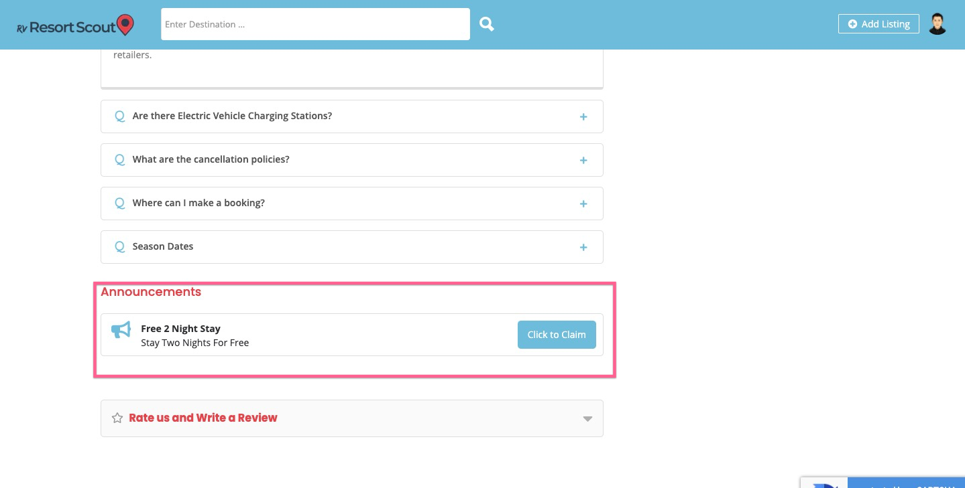
Task: Click the Announcements section heading
Action: pos(151,292)
